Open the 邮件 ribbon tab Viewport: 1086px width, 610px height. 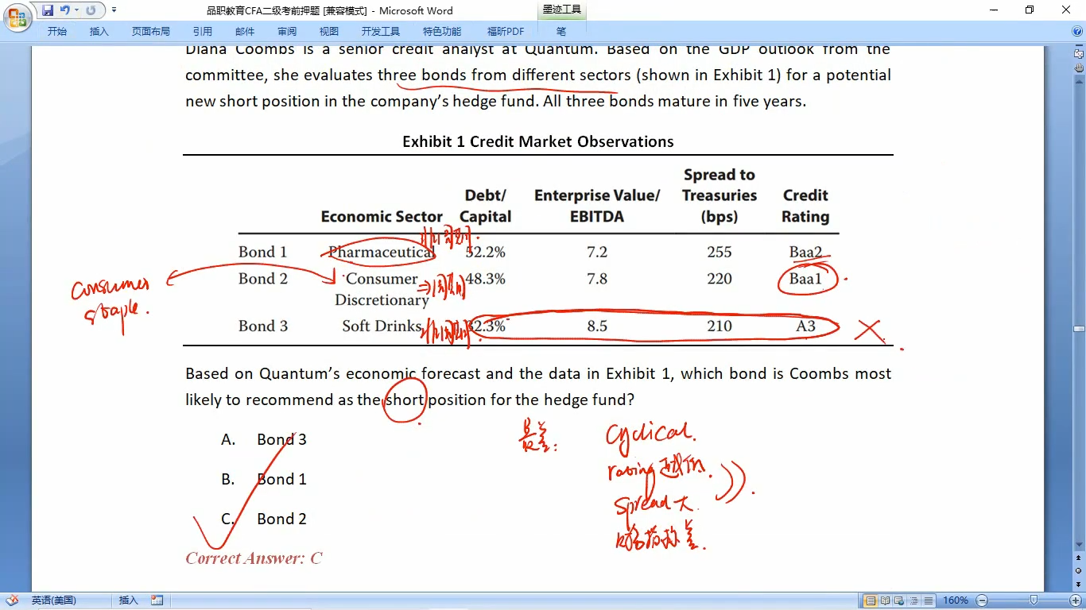click(245, 32)
